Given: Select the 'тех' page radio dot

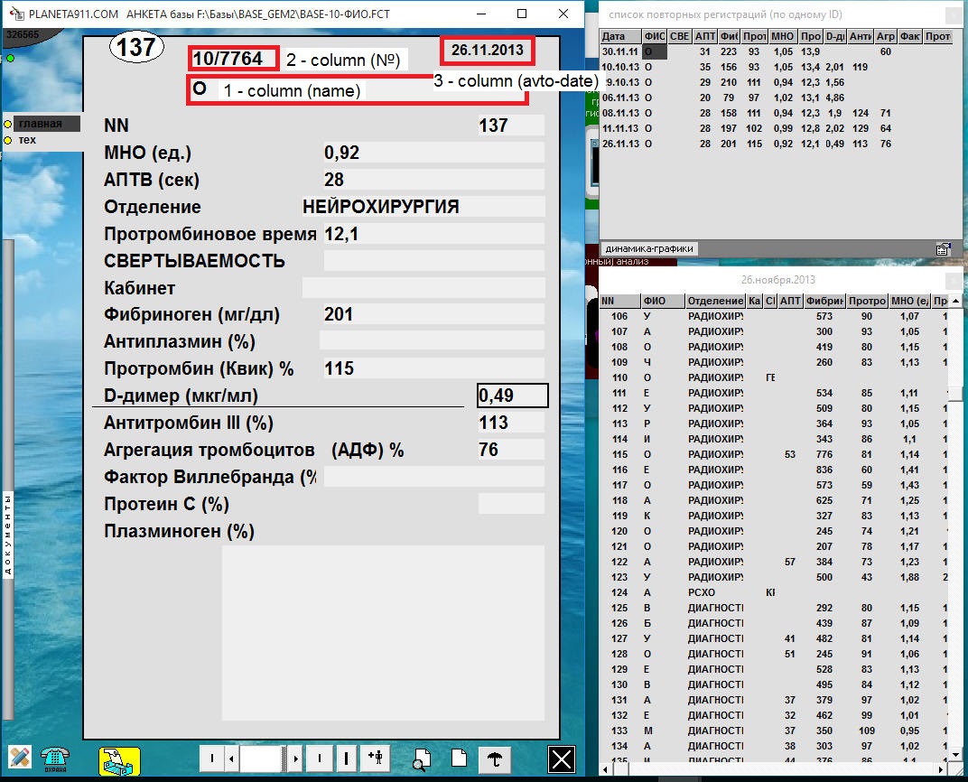Looking at the screenshot, I should (x=8, y=140).
